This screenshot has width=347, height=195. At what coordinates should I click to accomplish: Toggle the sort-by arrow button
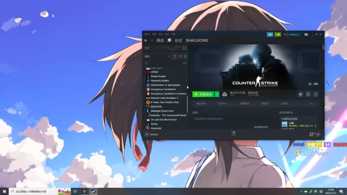(x=175, y=56)
